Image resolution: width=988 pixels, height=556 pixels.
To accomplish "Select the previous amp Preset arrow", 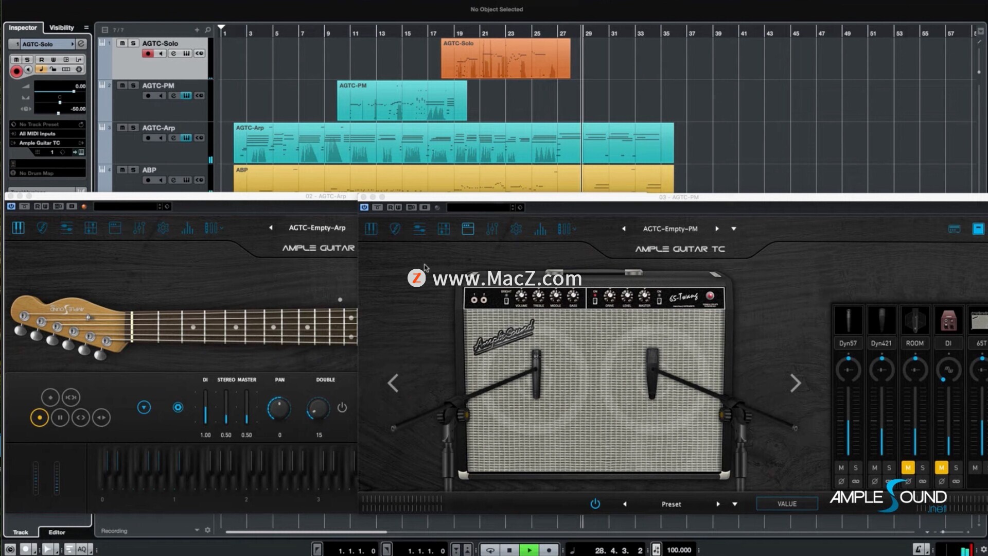I will coord(625,504).
